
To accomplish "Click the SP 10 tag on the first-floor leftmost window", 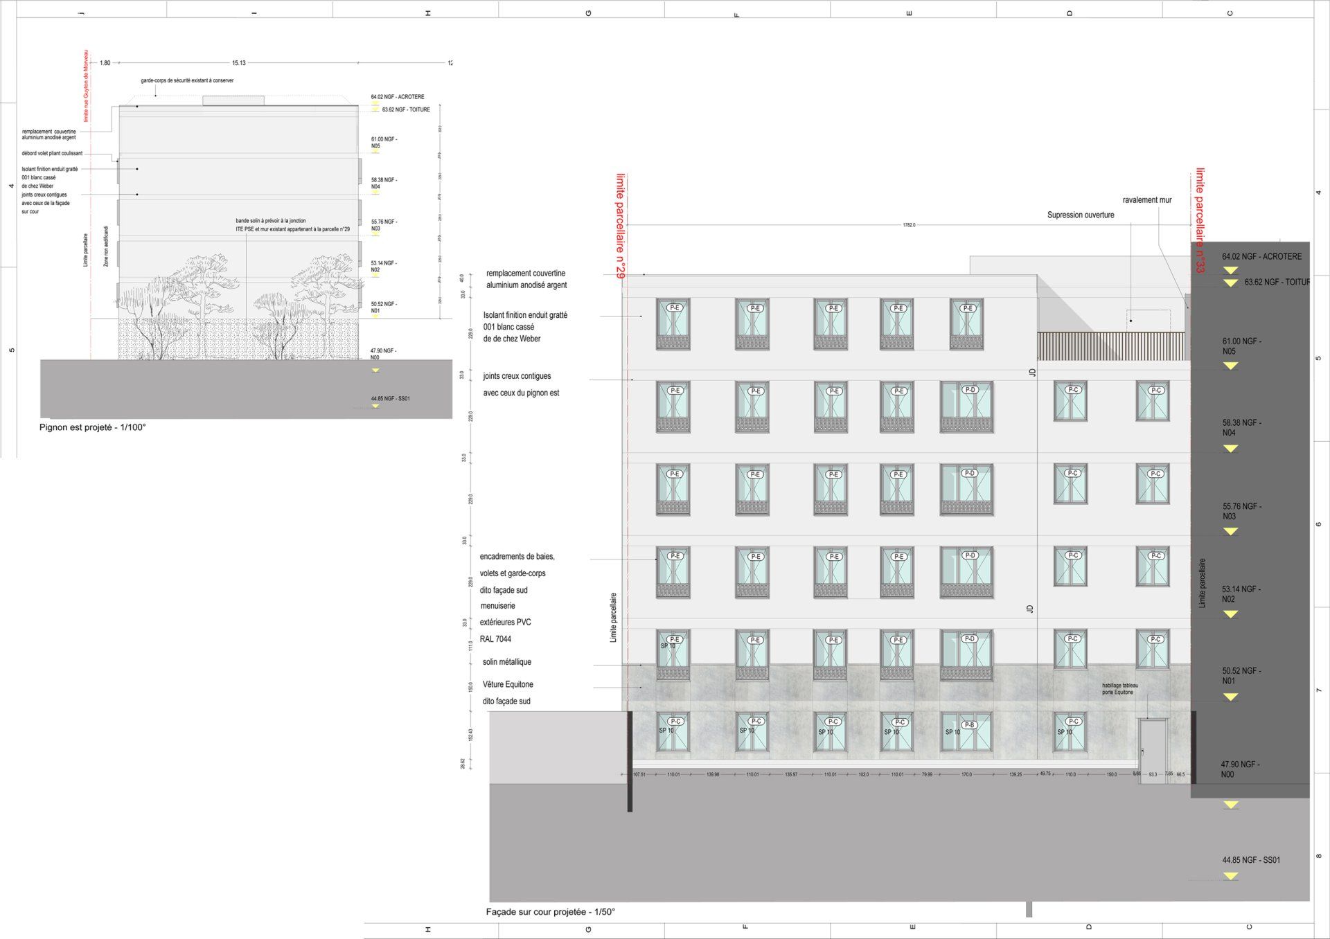I will [668, 646].
